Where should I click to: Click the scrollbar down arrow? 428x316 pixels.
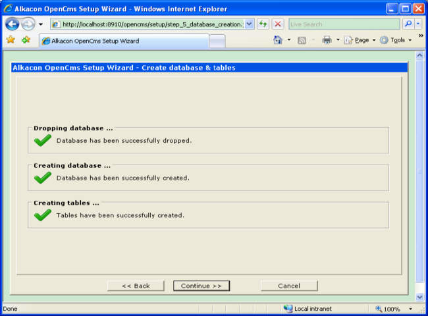tap(420, 297)
